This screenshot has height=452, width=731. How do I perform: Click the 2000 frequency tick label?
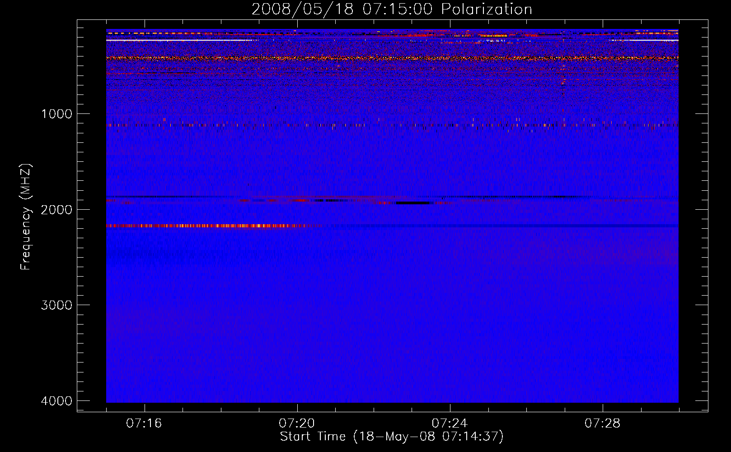pyautogui.click(x=56, y=210)
